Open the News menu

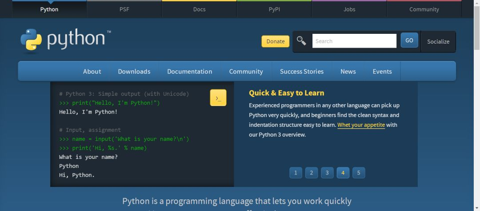click(348, 72)
